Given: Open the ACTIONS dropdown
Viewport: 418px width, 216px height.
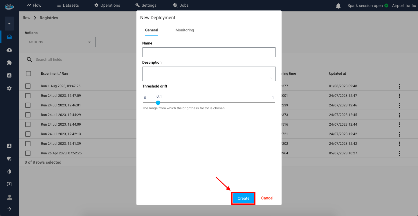Looking at the screenshot, I should (x=60, y=42).
